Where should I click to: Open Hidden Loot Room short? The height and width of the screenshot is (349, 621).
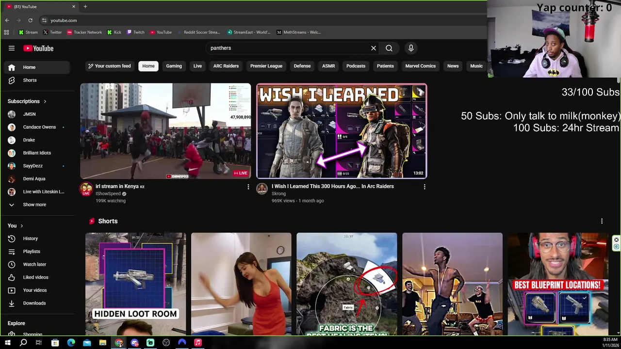pyautogui.click(x=135, y=284)
